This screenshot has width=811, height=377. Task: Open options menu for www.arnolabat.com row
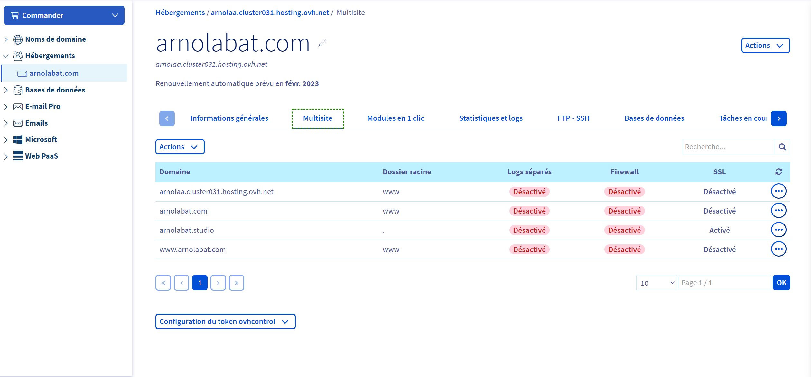pyautogui.click(x=778, y=249)
